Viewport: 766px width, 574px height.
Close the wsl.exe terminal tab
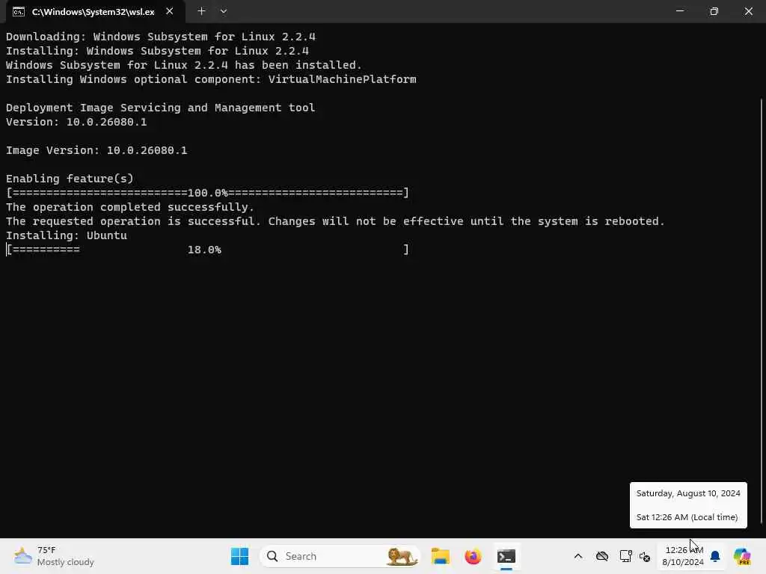coord(170,11)
